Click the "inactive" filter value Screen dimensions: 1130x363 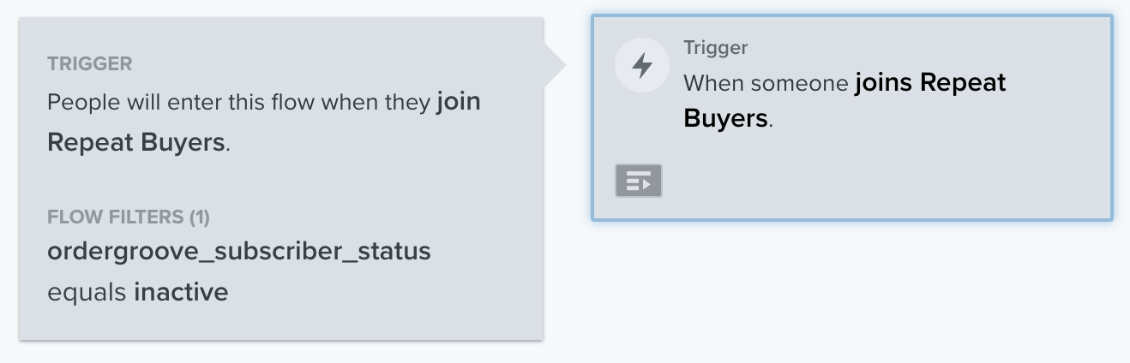click(181, 293)
